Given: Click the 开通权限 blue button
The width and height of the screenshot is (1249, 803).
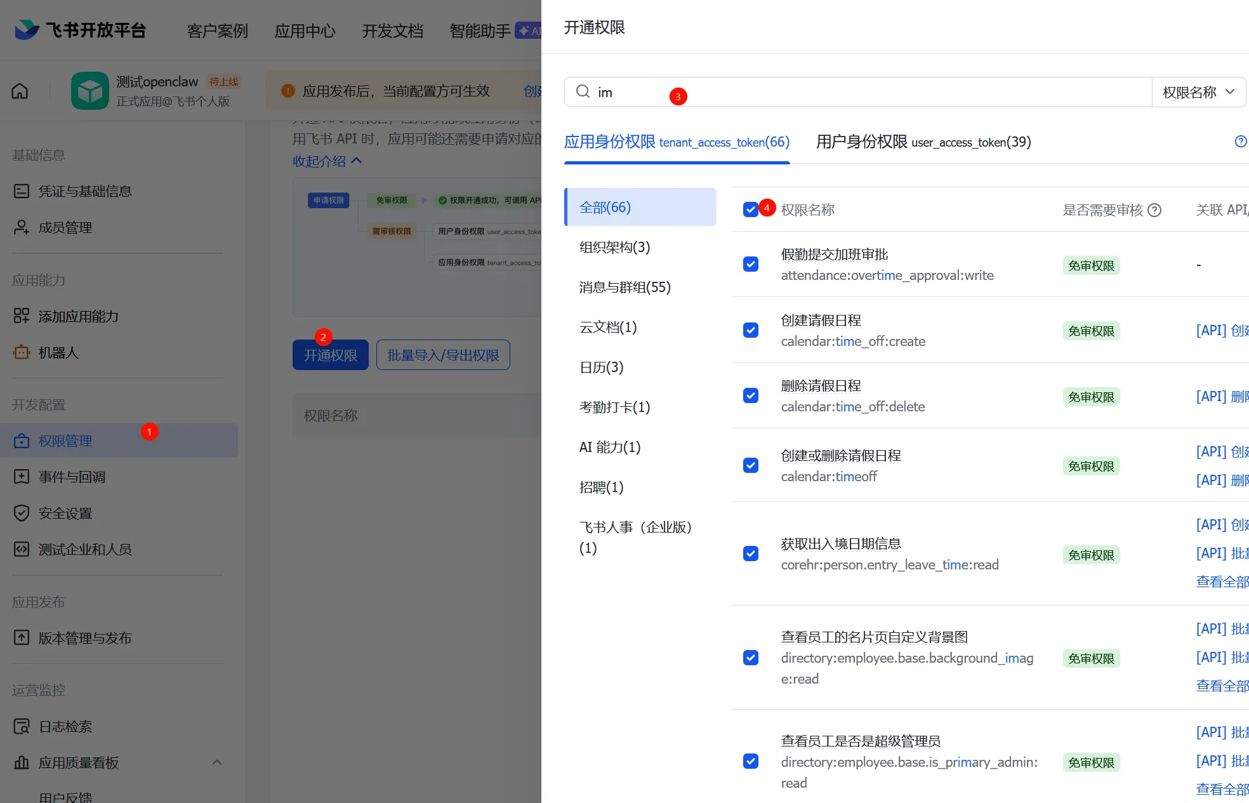Looking at the screenshot, I should coord(331,355).
